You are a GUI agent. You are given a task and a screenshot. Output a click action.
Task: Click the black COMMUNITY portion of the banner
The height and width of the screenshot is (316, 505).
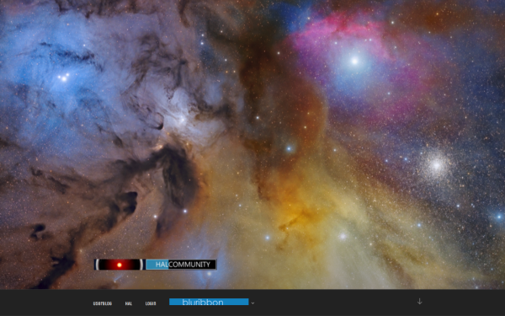(192, 265)
